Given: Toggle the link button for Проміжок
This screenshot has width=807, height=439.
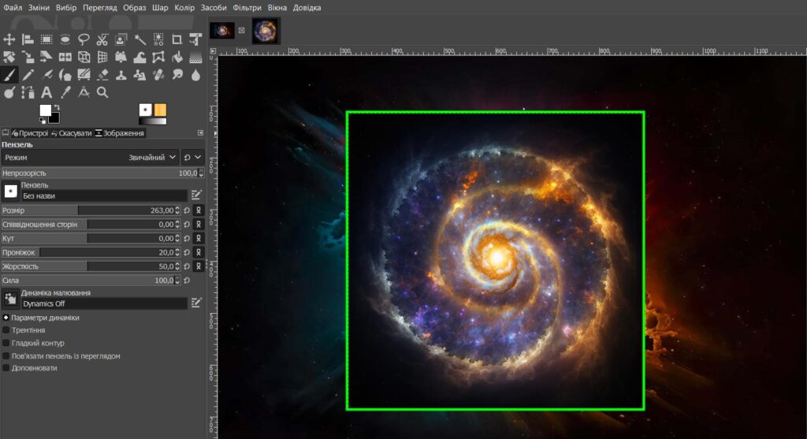Looking at the screenshot, I should 198,252.
